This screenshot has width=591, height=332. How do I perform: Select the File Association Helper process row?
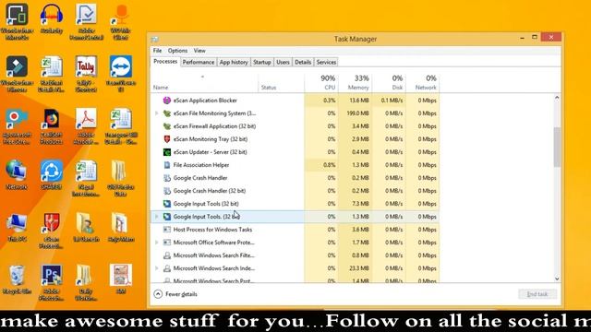point(295,165)
